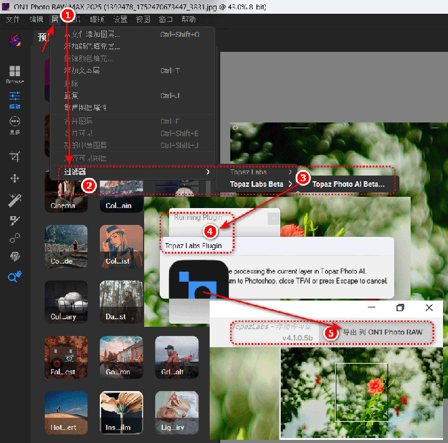This screenshot has width=448, height=443.
Task: Open the 帮助 menu in menu bar
Action: 188,19
